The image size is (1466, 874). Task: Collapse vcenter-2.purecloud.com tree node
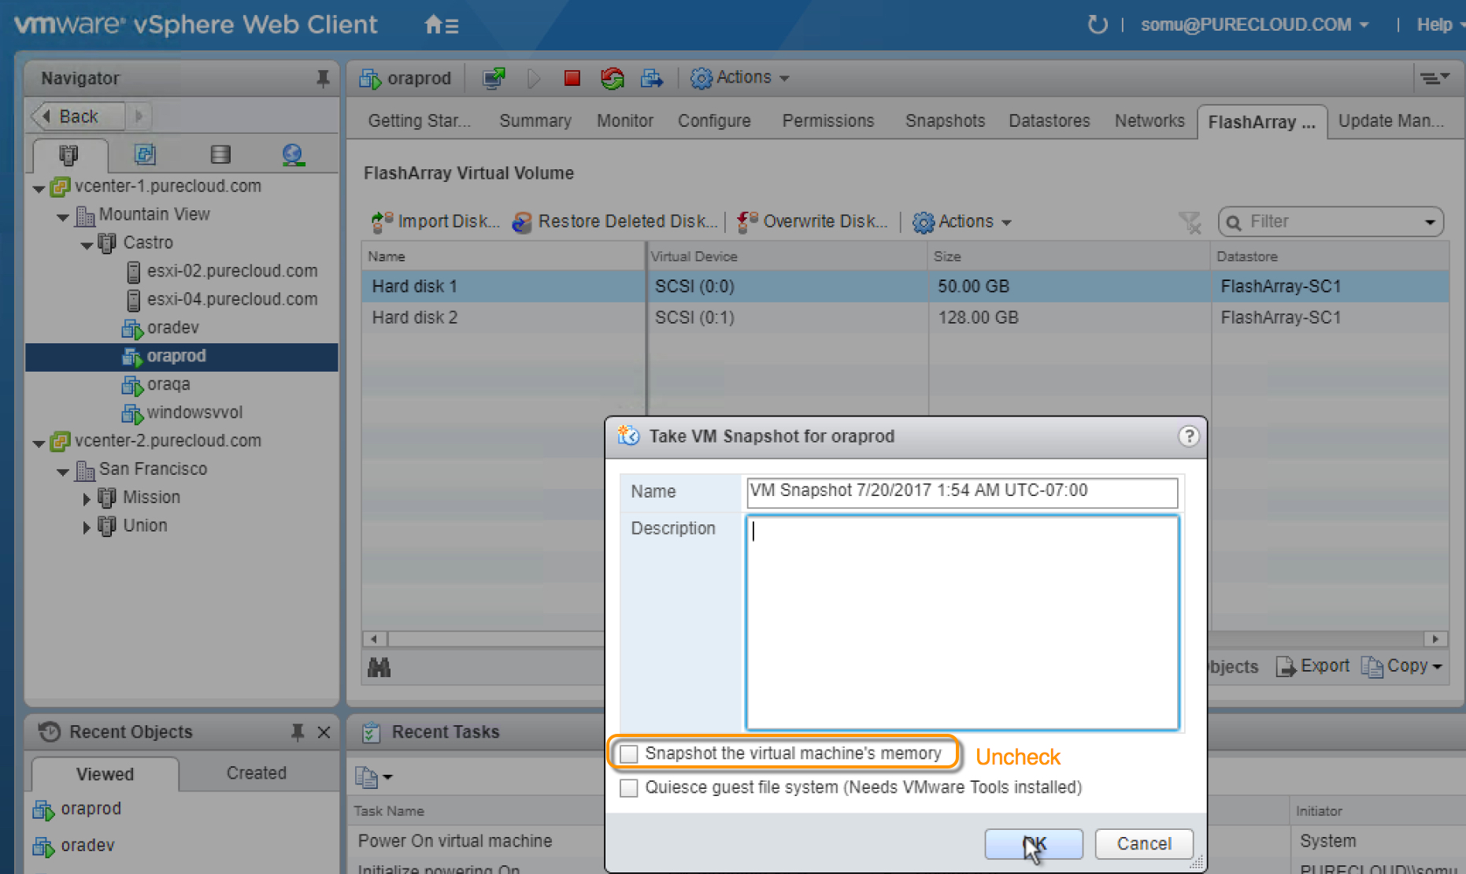pos(39,443)
